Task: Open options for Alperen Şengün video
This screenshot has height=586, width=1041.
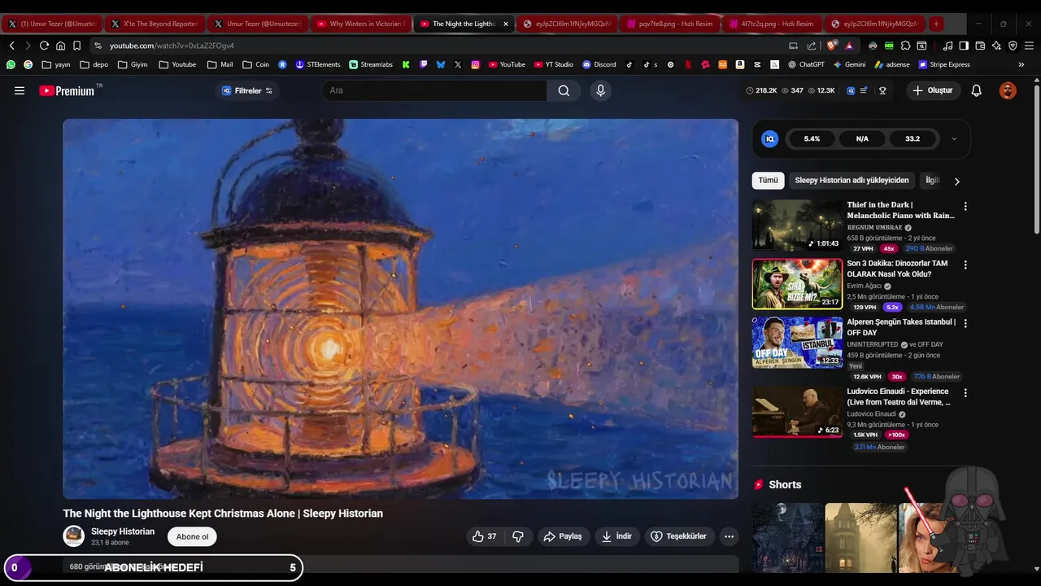Action: tap(965, 323)
